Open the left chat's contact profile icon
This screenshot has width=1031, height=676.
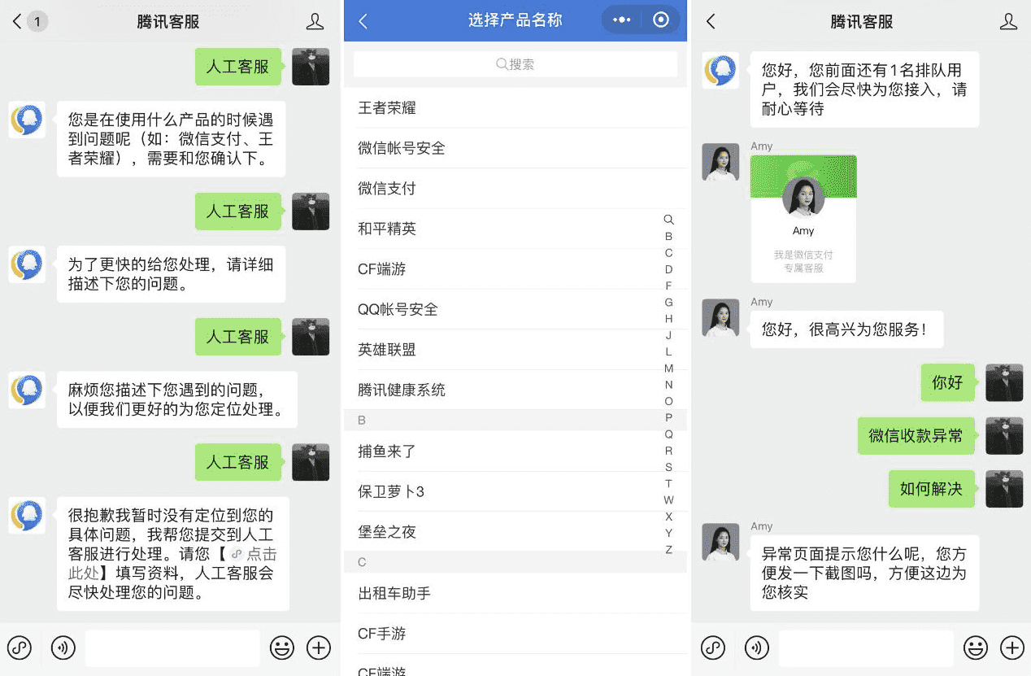click(x=315, y=22)
